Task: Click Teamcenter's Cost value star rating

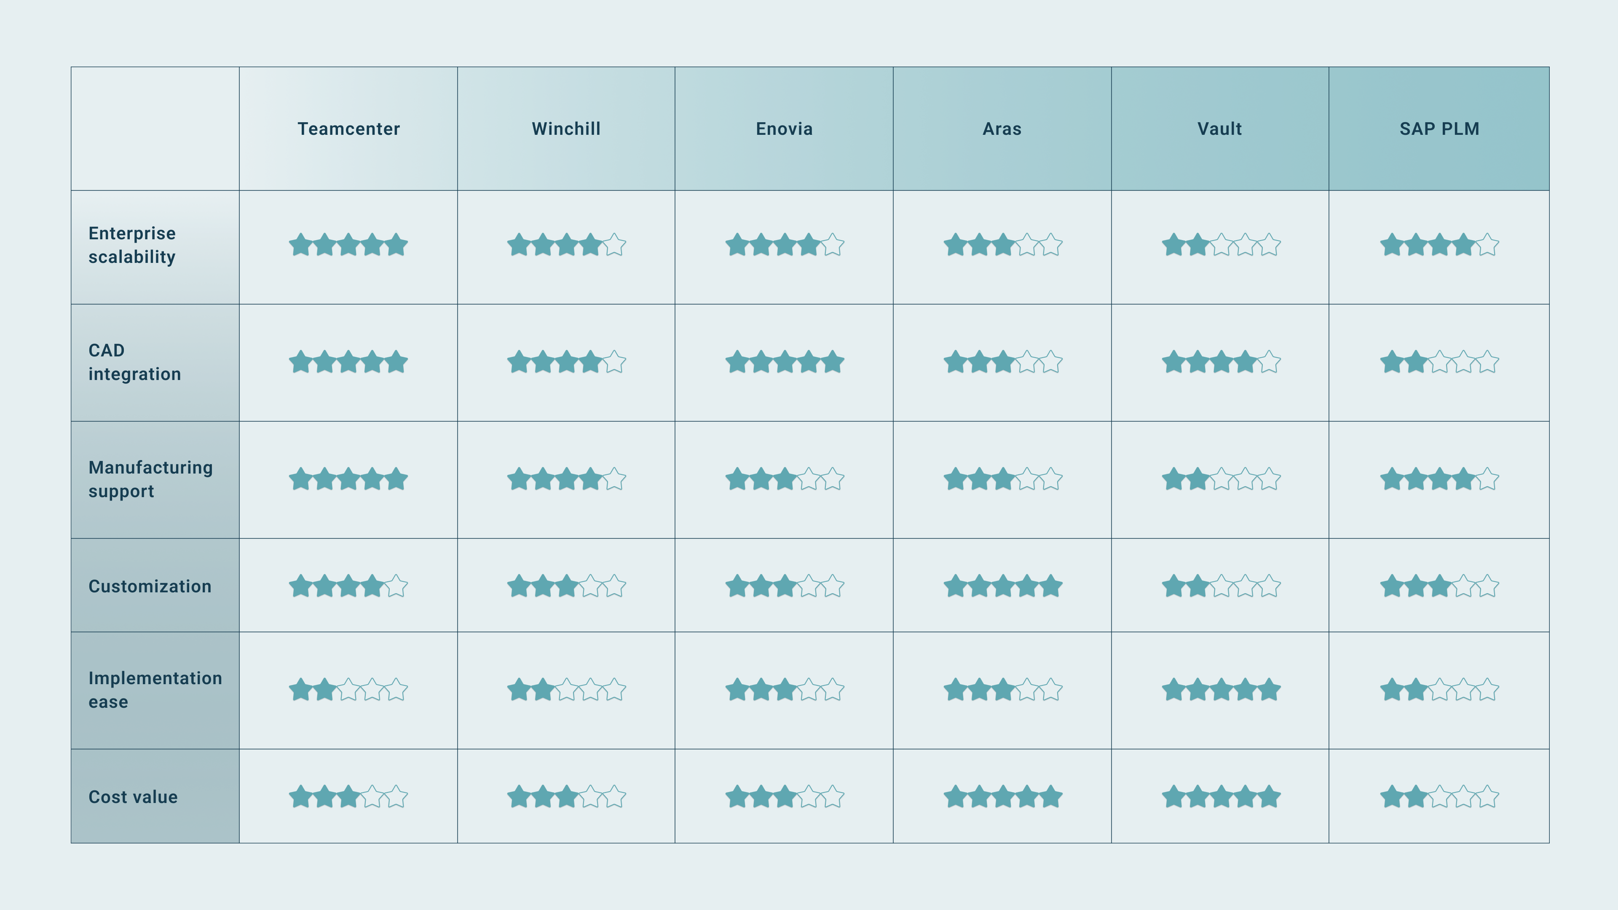Action: coord(348,797)
